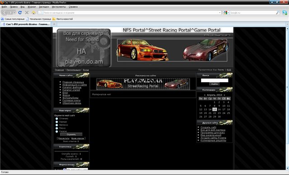Click the Back navigation arrow
Viewport: 289px width, 175px height.
coord(5,13)
